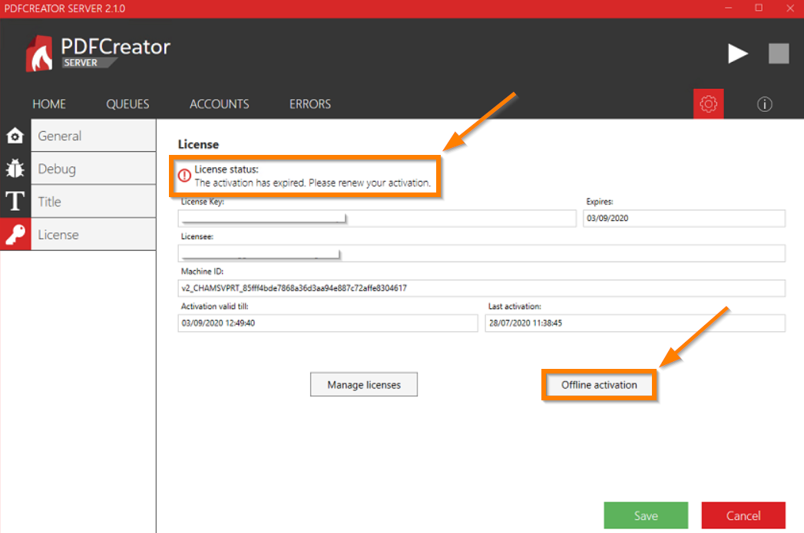Focus the License Key field

coord(377,218)
